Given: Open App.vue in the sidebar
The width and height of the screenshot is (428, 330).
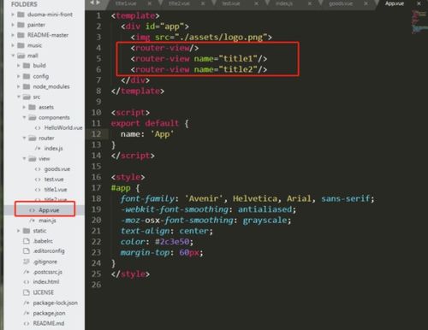Looking at the screenshot, I should (49, 210).
